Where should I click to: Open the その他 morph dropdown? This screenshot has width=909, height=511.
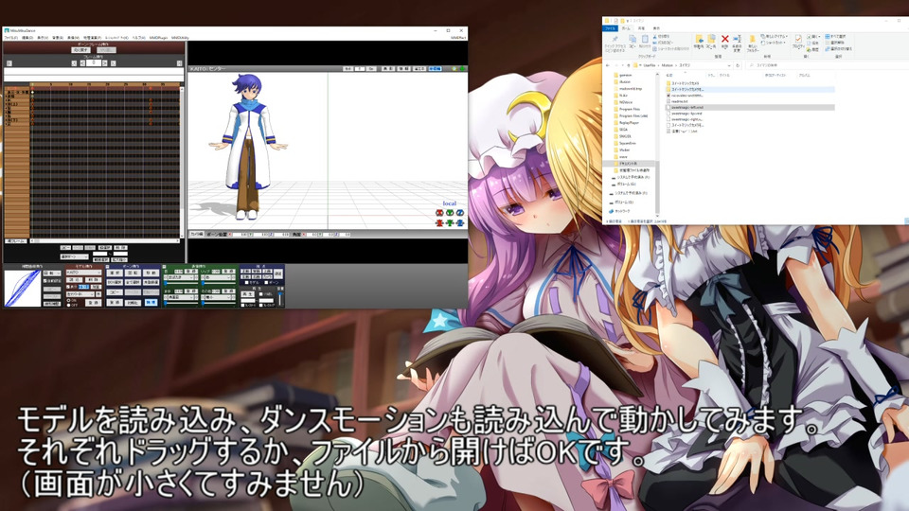tap(218, 298)
